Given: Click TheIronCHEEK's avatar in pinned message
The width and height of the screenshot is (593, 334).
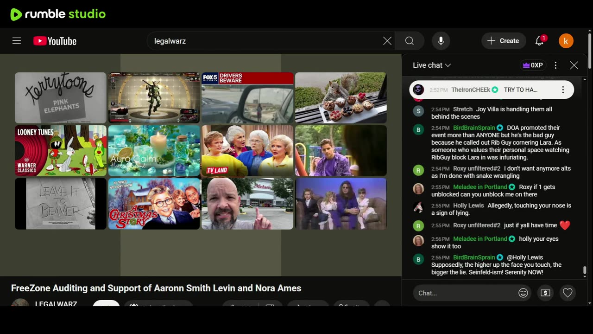Looking at the screenshot, I should 418,90.
